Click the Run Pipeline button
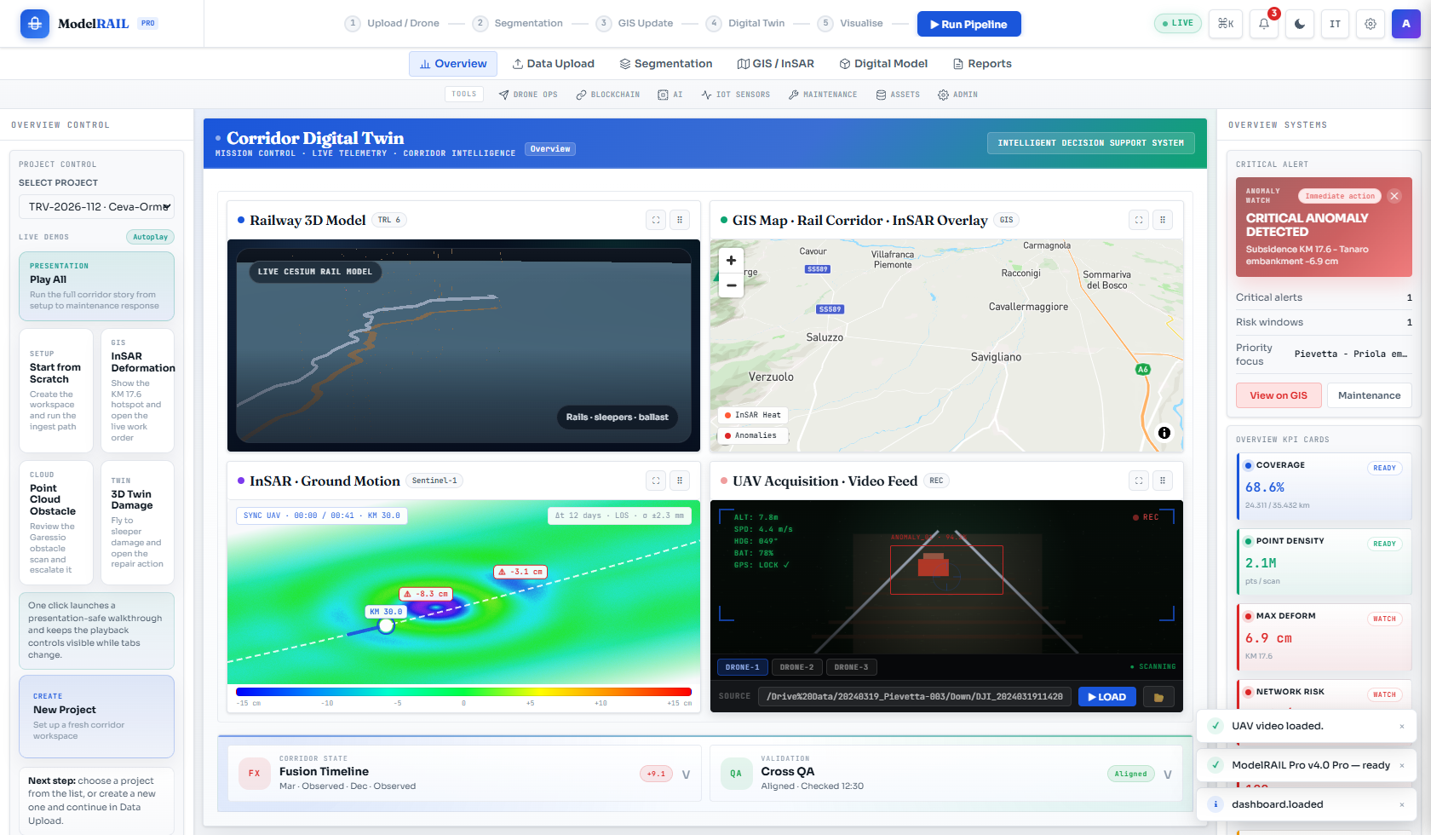This screenshot has height=835, width=1431. pos(968,24)
